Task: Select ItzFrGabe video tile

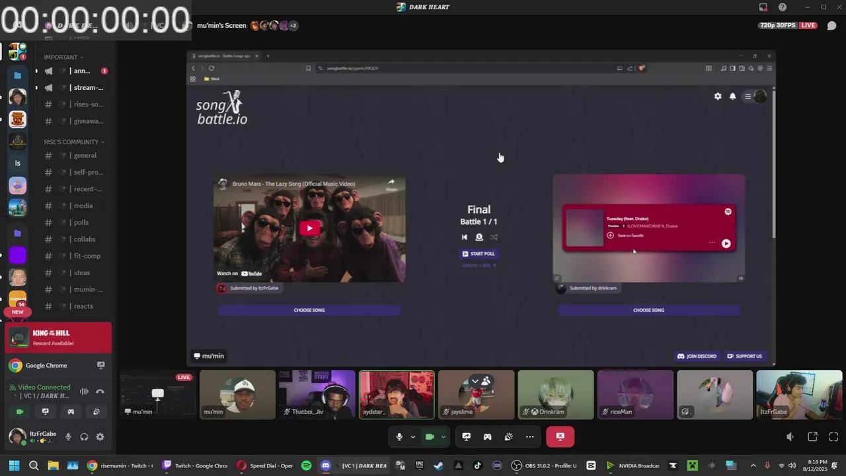Action: [x=799, y=395]
